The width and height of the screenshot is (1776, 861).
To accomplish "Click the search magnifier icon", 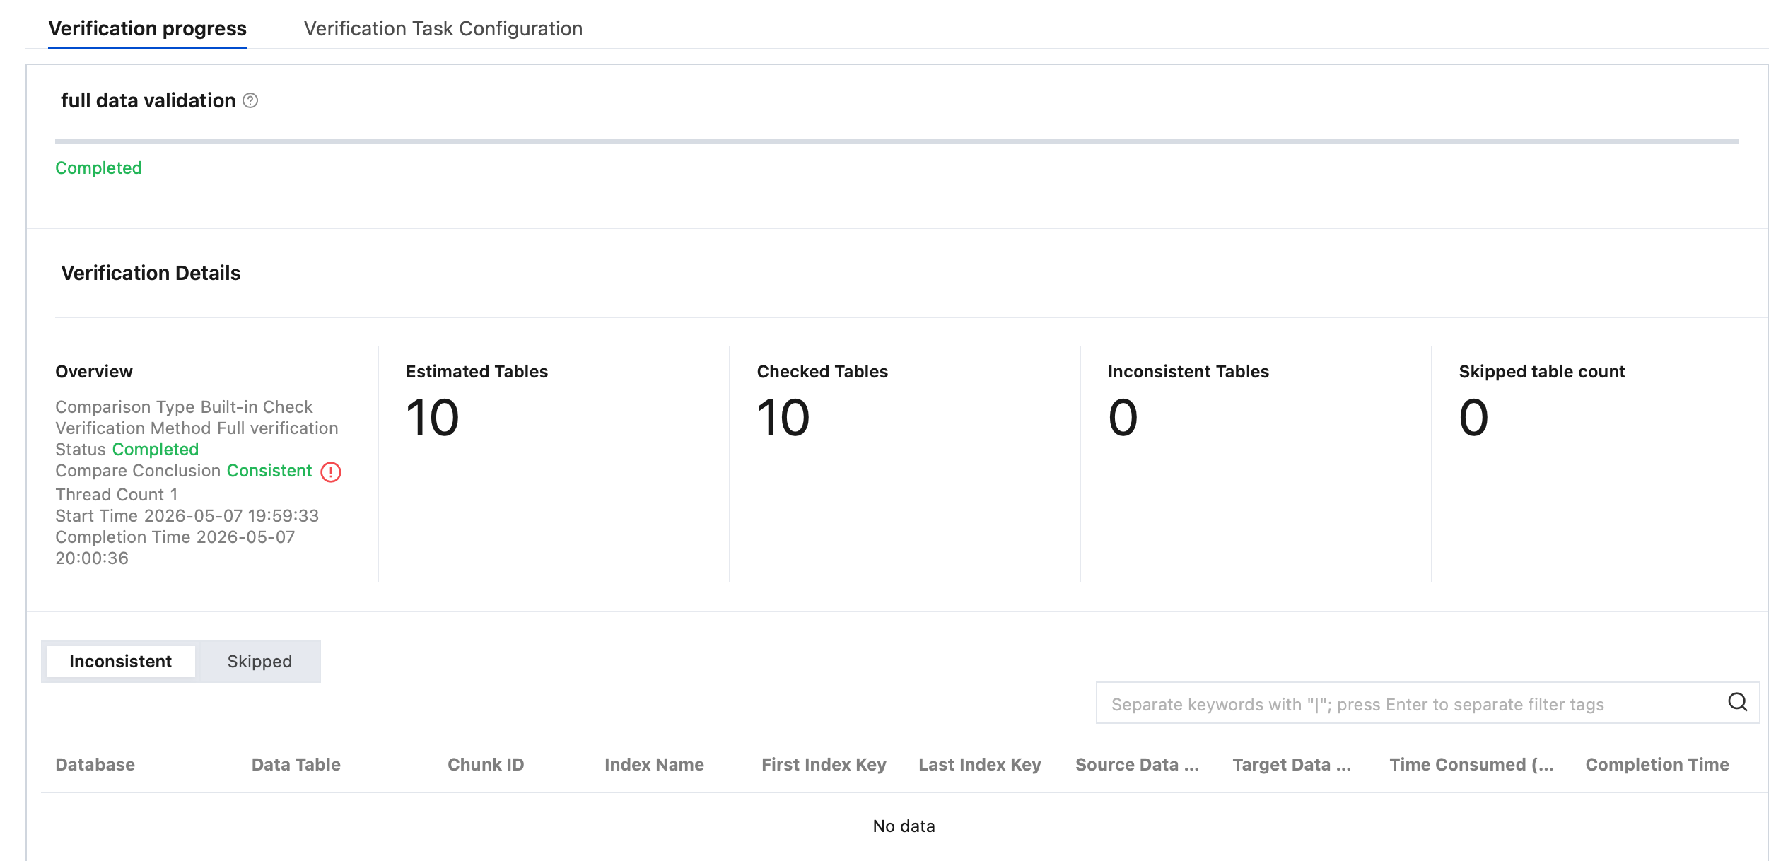I will [1737, 702].
